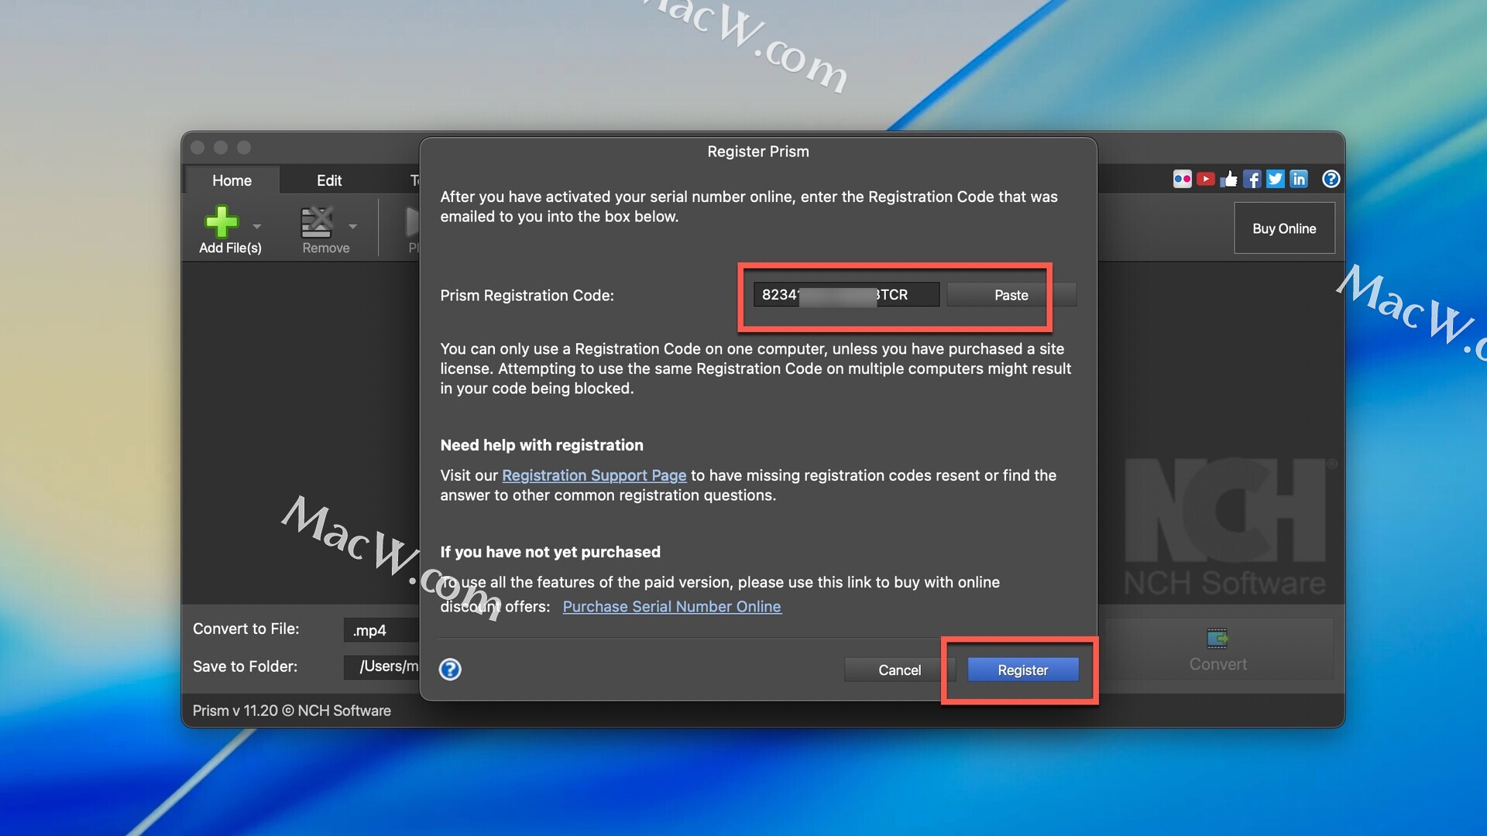Open the Convert to File format dropdown

(x=381, y=630)
